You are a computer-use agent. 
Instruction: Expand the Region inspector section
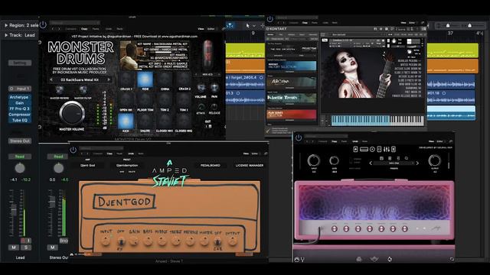6,25
